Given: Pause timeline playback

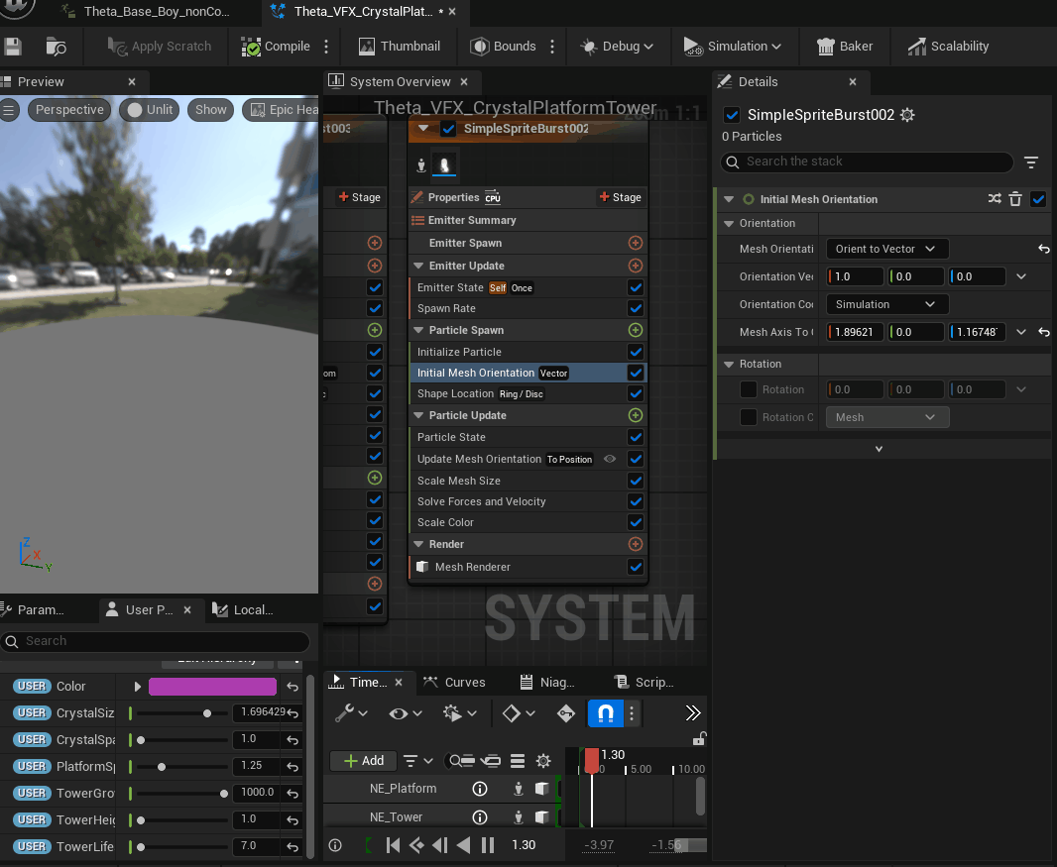Looking at the screenshot, I should pyautogui.click(x=488, y=845).
